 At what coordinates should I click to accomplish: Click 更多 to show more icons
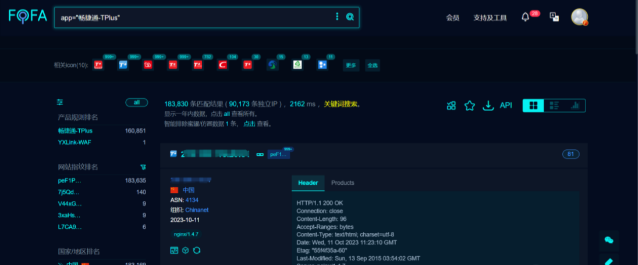click(351, 65)
